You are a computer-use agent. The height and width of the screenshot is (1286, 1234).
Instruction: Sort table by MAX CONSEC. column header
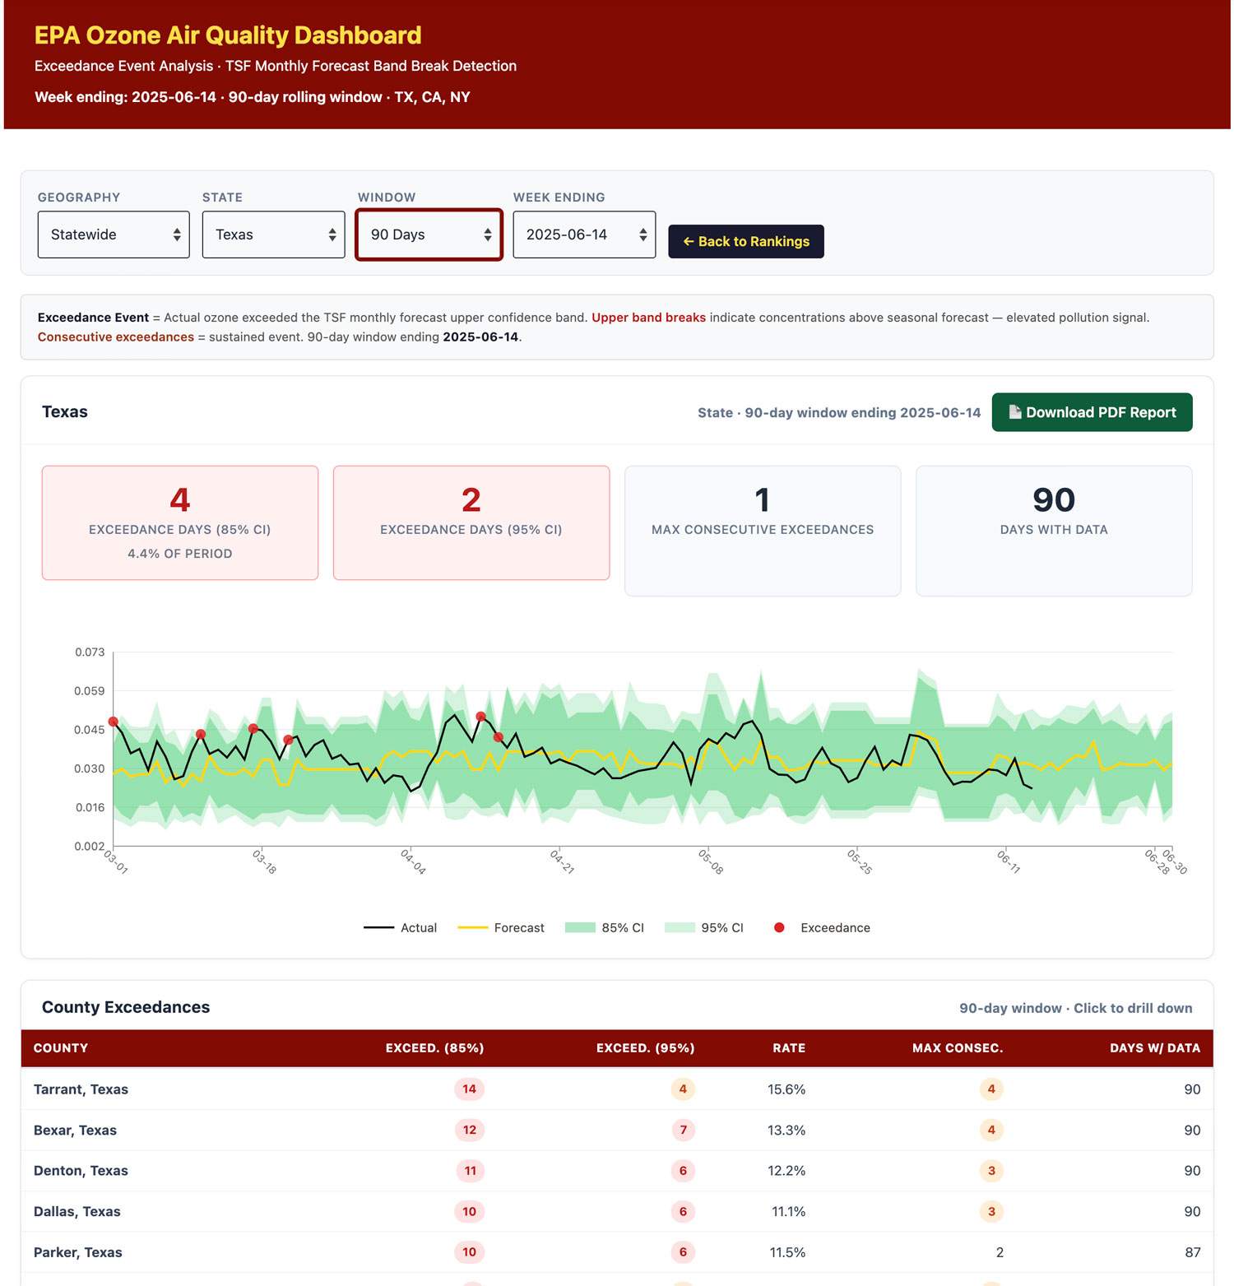(957, 1047)
